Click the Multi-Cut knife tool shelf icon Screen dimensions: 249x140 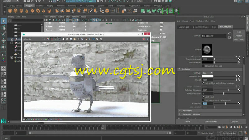[90, 11]
